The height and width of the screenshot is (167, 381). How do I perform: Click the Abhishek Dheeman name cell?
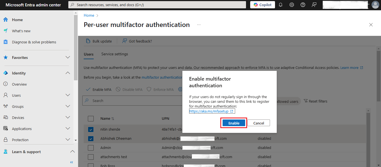pos(116,138)
